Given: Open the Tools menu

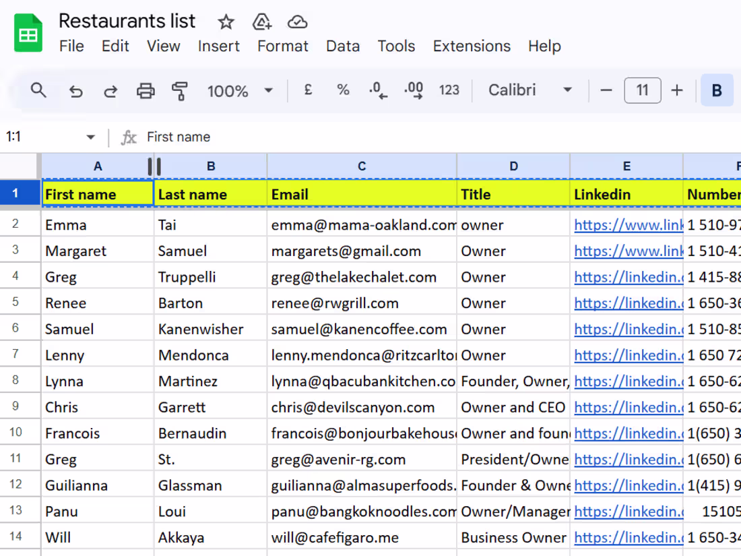Looking at the screenshot, I should [396, 47].
